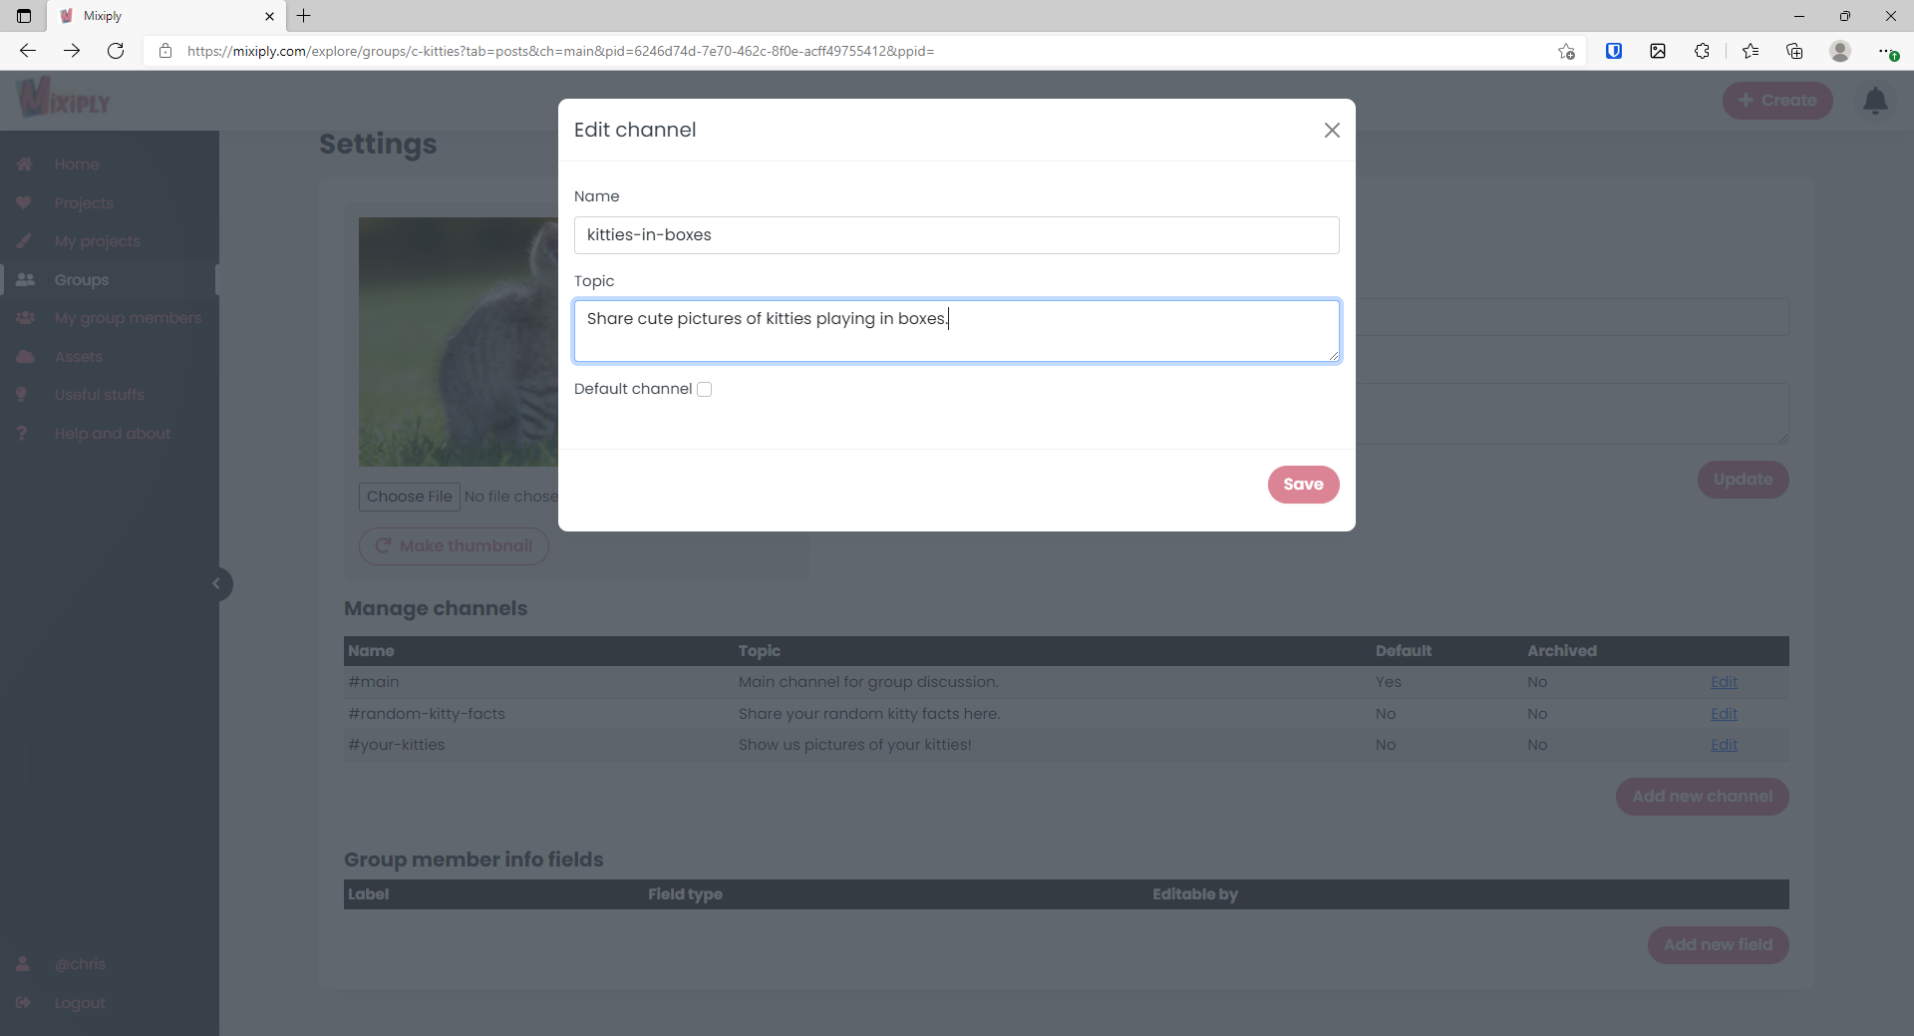This screenshot has width=1914, height=1036.
Task: Edit the #random-kitty-facts channel
Action: (1724, 714)
